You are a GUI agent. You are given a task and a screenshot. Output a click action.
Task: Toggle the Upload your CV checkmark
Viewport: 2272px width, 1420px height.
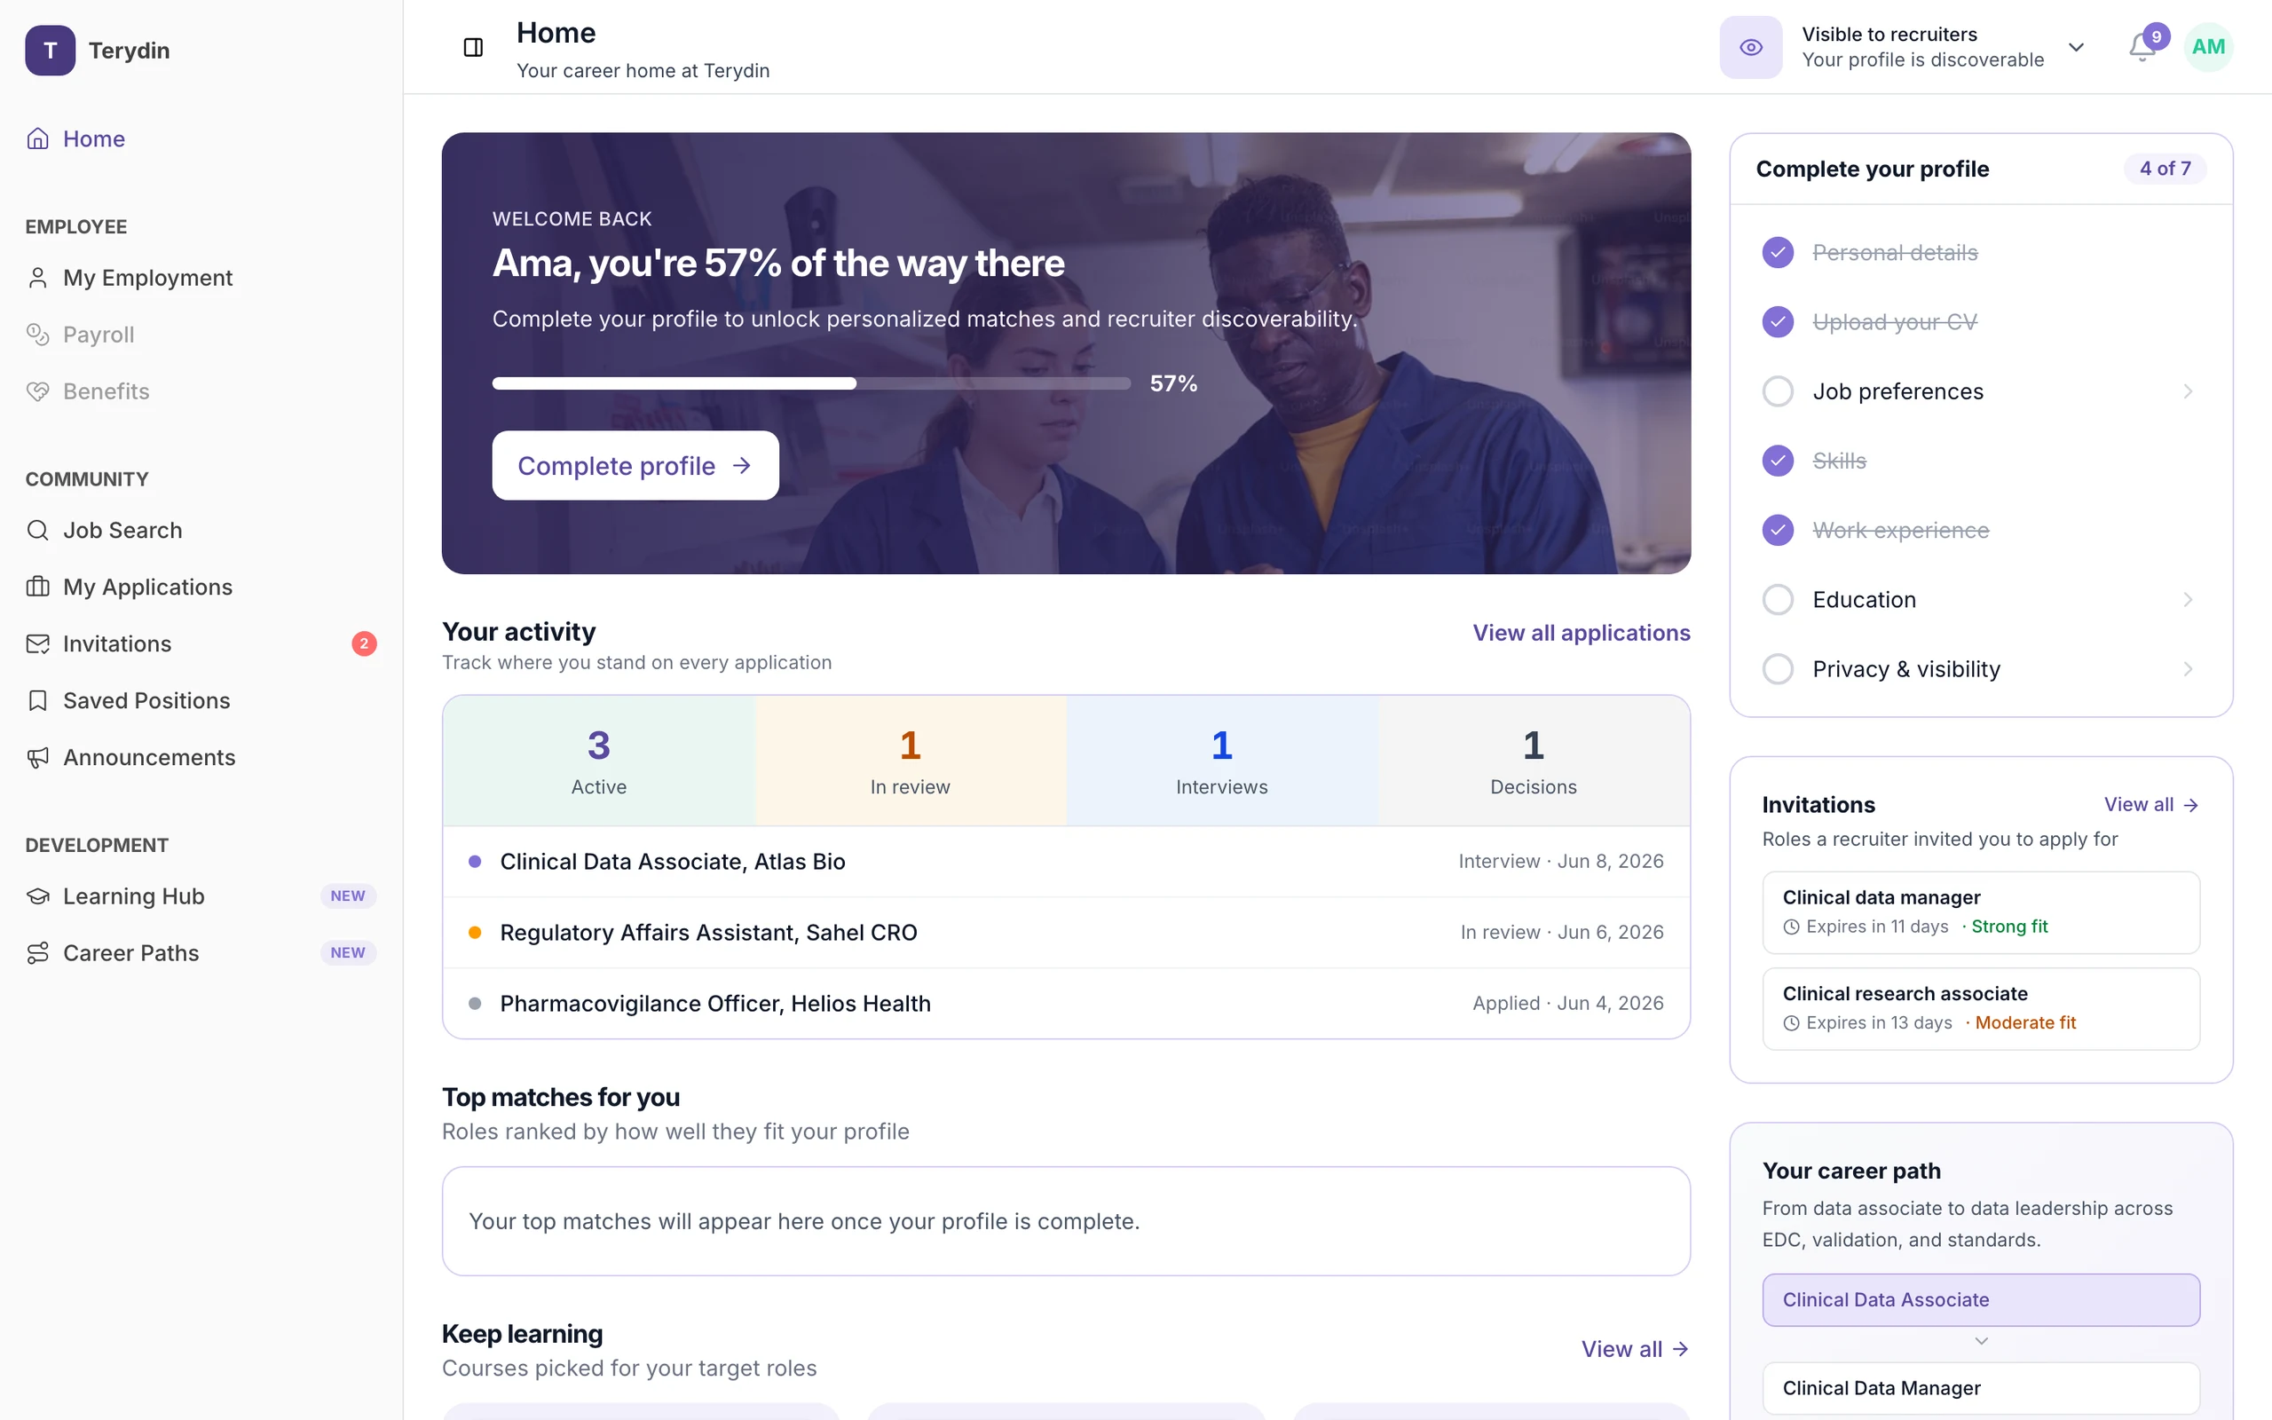(1778, 322)
